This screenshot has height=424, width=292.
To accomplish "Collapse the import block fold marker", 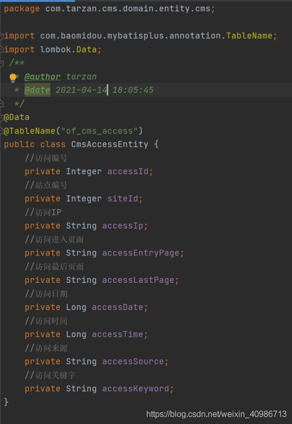I will pyautogui.click(x=2, y=36).
